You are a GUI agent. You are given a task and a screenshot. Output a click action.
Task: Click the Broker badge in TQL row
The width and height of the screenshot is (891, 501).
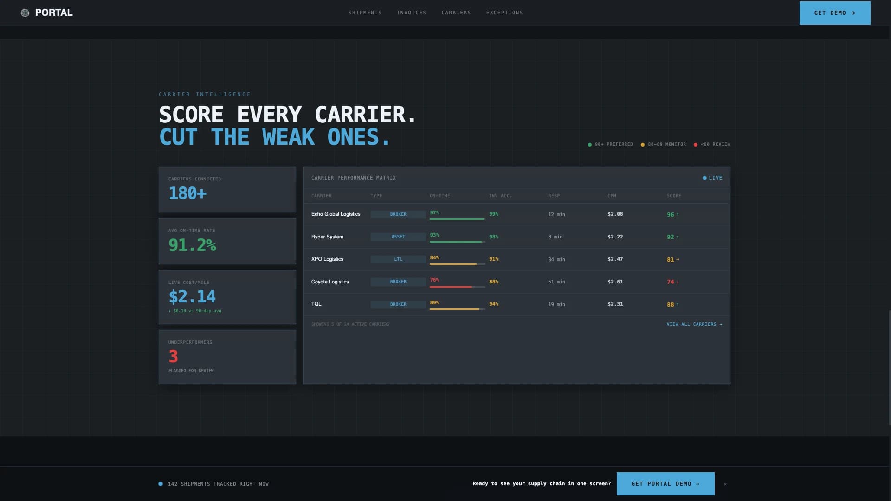pyautogui.click(x=398, y=304)
